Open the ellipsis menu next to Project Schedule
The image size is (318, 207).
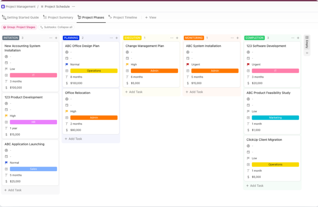pos(73,6)
